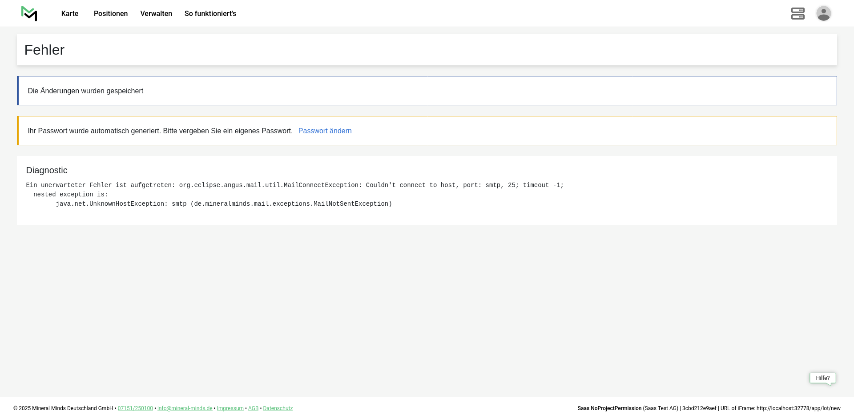Expand the Verwalten menu

pos(156,14)
